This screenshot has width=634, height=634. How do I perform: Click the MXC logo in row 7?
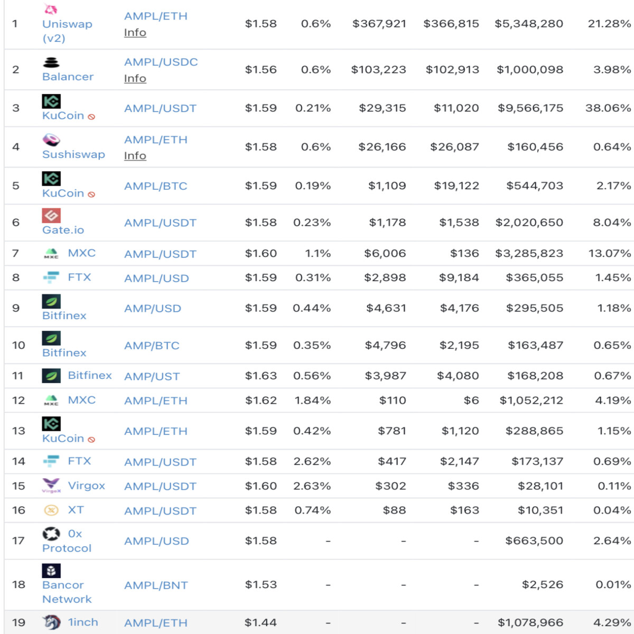[x=51, y=254]
